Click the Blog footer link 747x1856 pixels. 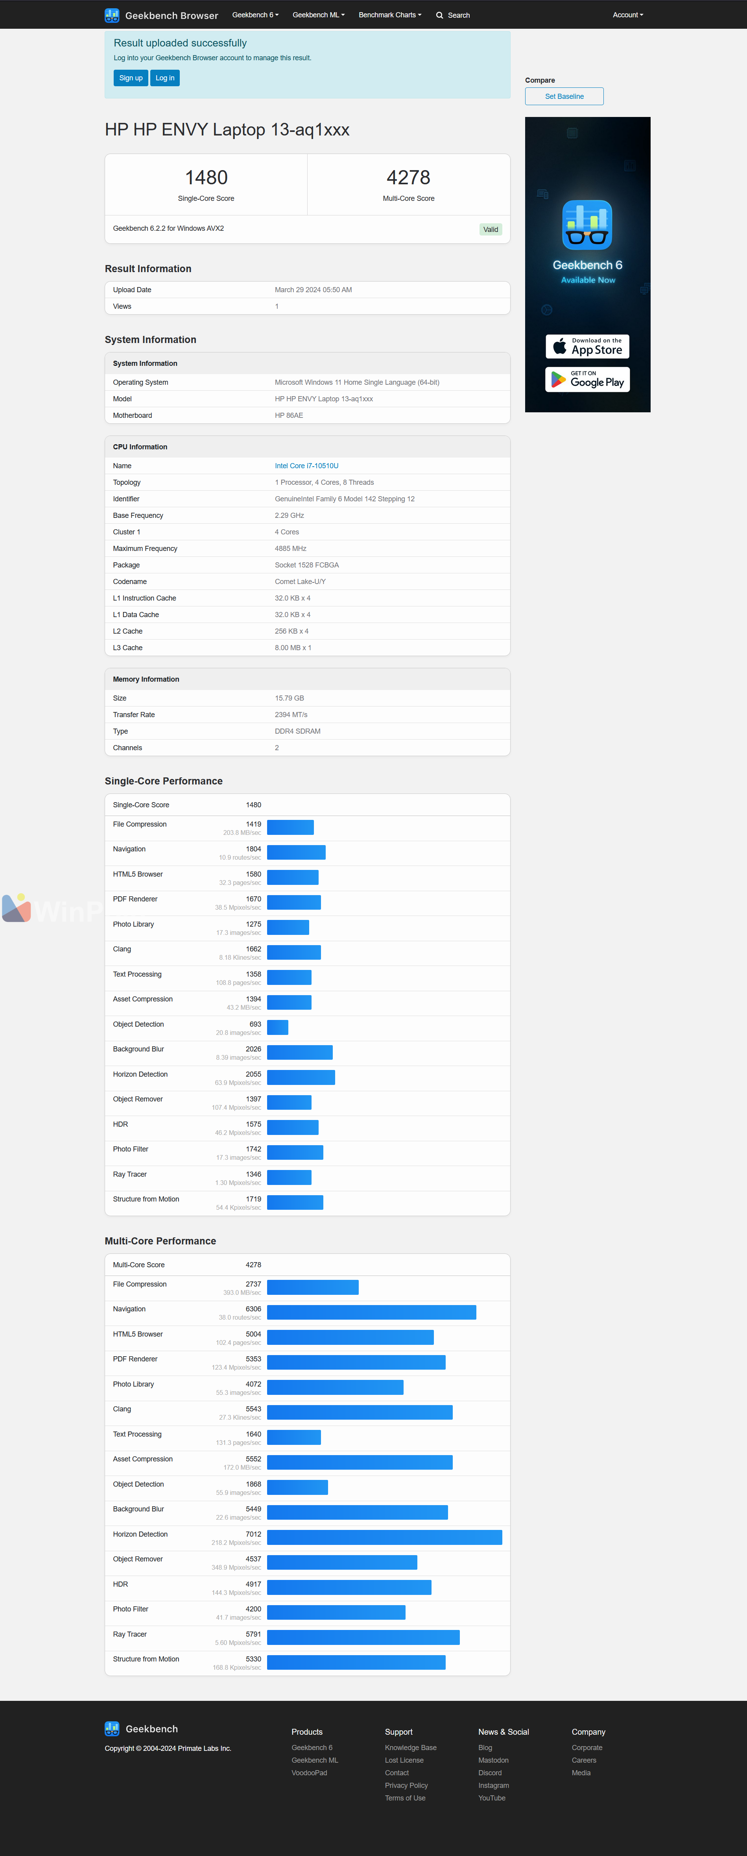click(485, 1748)
